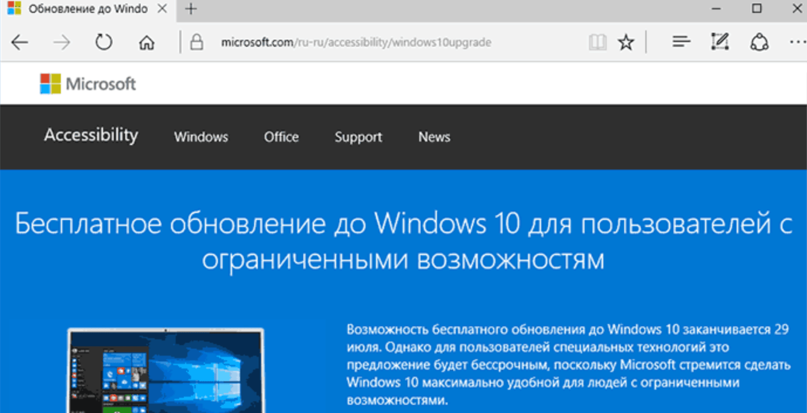Open Reading view book icon
Screen dimensions: 807x413
click(597, 42)
